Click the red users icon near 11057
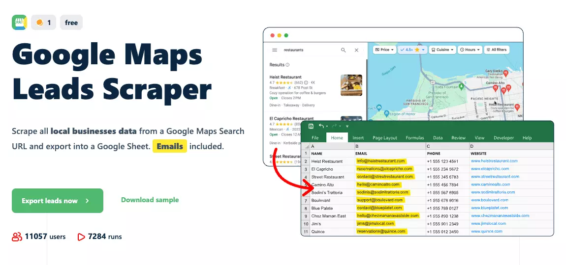The height and width of the screenshot is (265, 566). tap(17, 237)
